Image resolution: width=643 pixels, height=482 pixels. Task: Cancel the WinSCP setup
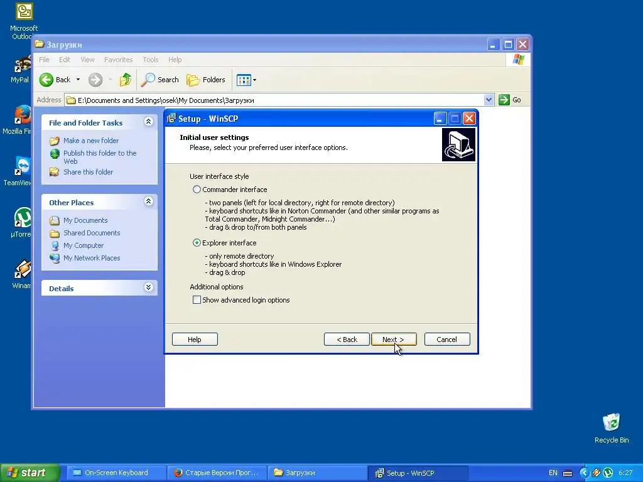coord(447,340)
